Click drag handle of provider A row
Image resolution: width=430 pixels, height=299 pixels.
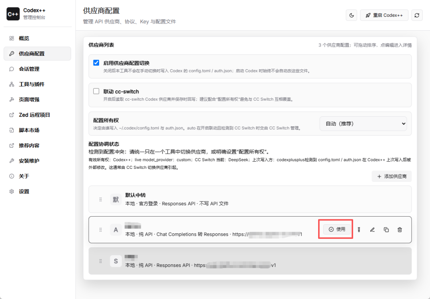click(x=101, y=230)
